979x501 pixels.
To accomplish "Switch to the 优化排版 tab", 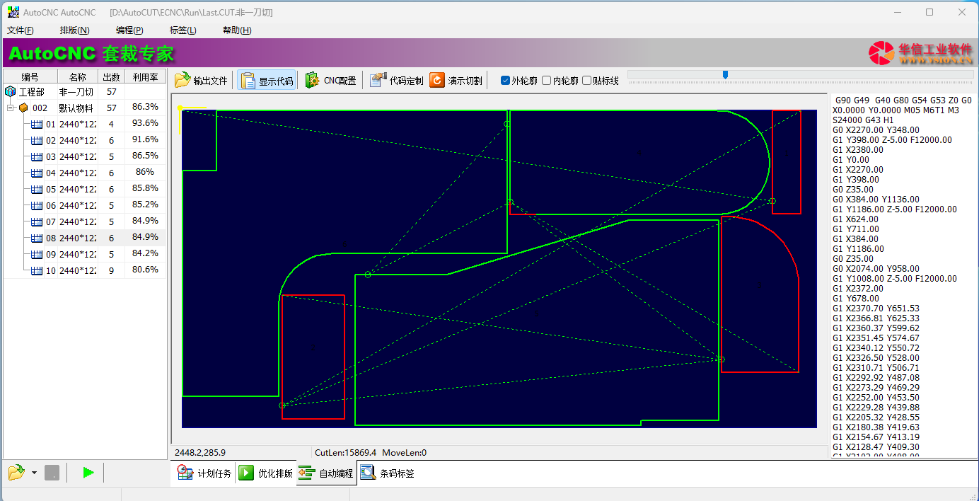I will [266, 473].
